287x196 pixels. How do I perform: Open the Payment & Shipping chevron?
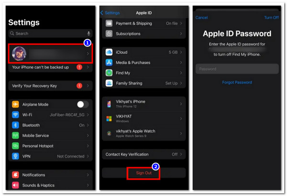click(x=181, y=23)
